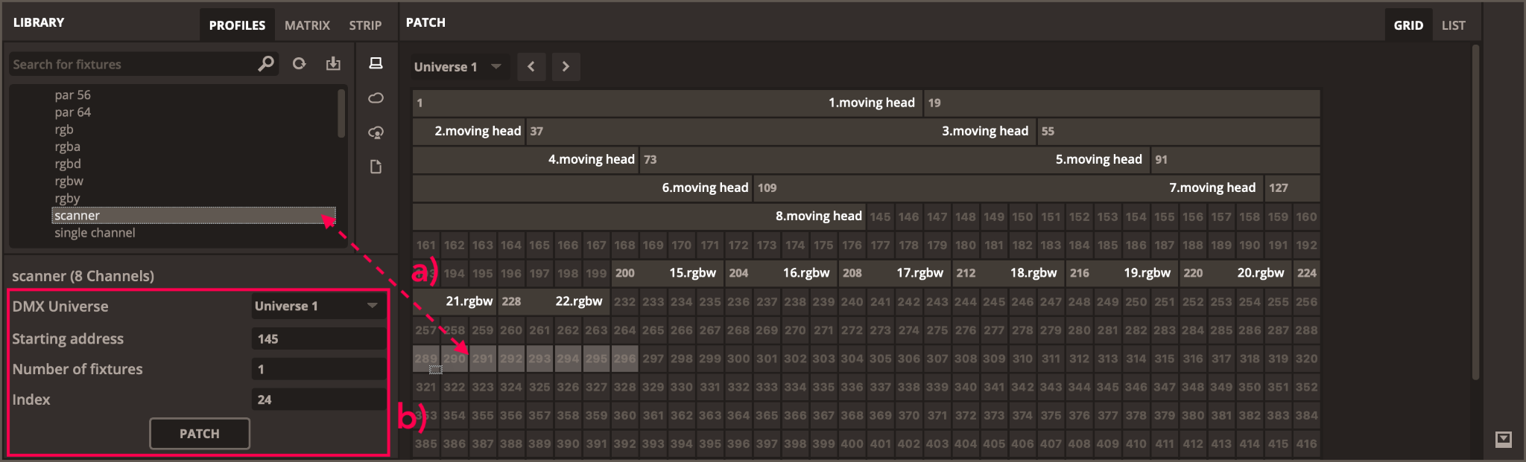
Task: Switch to the Strip tab
Action: tap(365, 25)
